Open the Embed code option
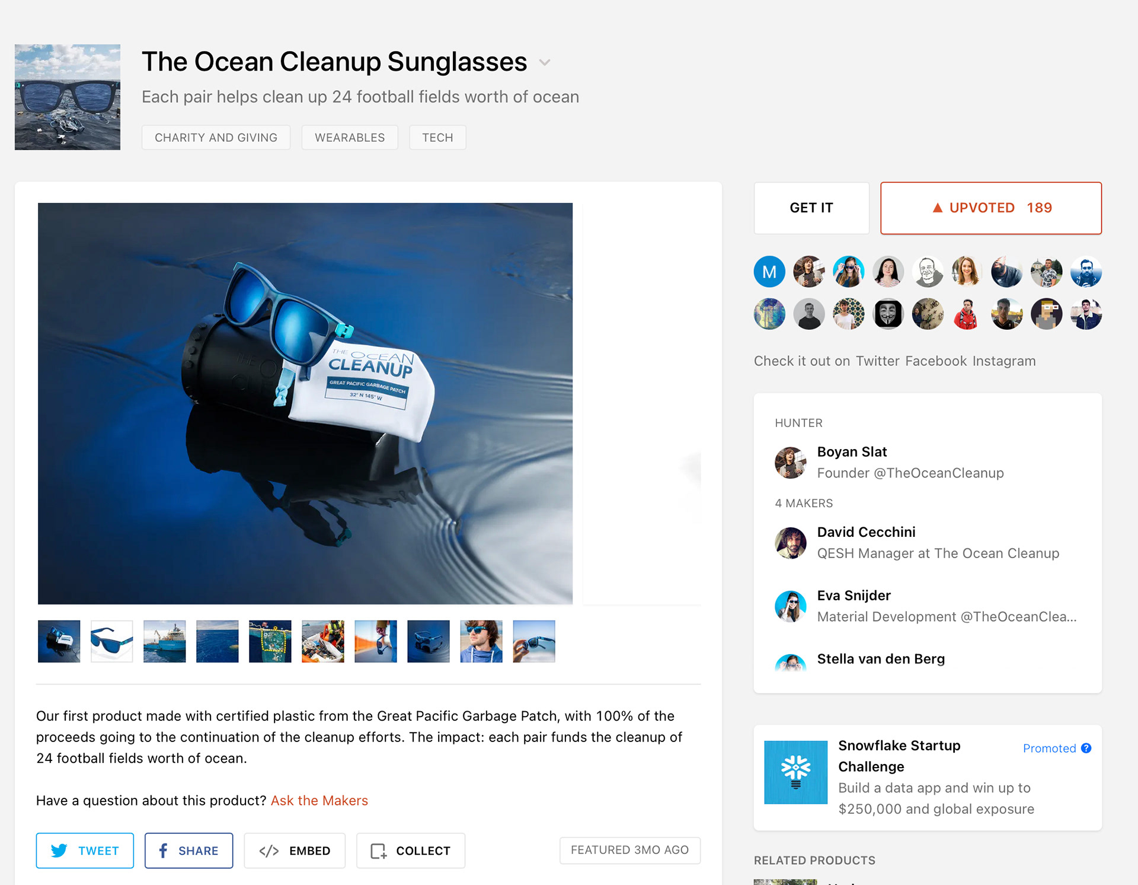 [x=295, y=851]
